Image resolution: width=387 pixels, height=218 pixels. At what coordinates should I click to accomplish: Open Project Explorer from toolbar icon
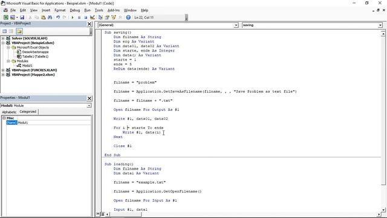100,18
